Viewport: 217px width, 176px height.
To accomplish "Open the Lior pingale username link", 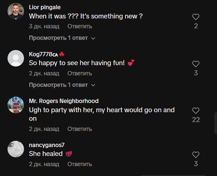I will pyautogui.click(x=45, y=7).
